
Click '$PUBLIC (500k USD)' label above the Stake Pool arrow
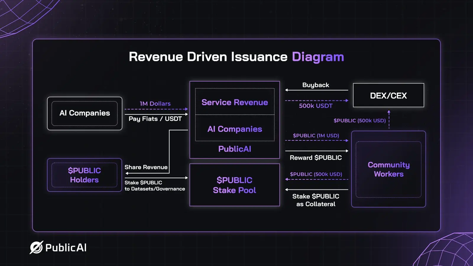tap(316, 174)
